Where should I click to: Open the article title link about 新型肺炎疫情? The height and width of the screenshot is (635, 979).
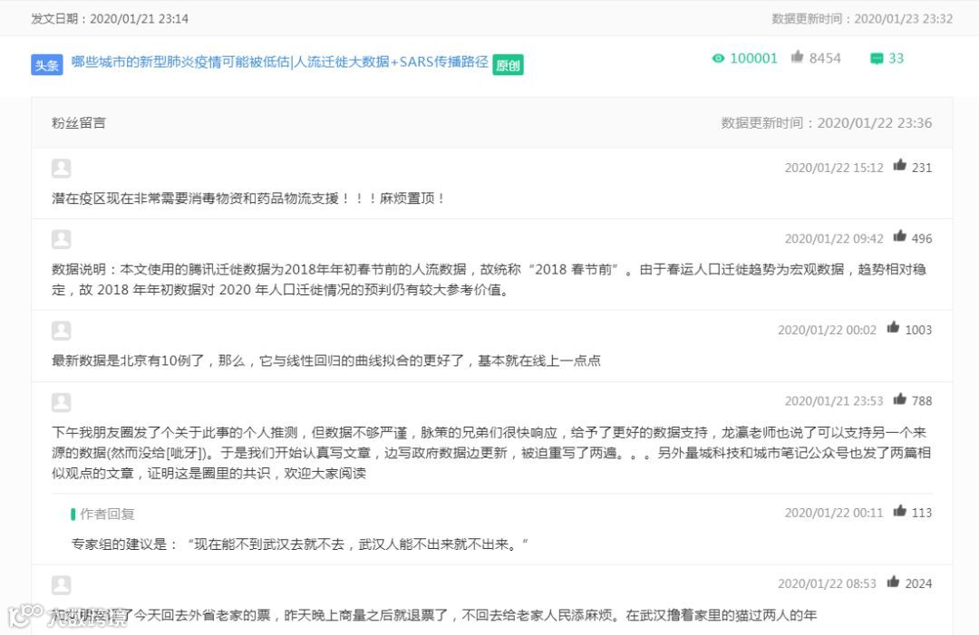(x=280, y=62)
